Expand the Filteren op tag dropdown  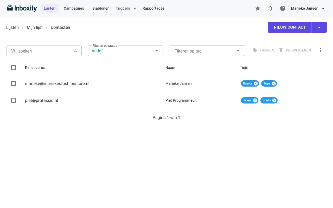click(x=207, y=51)
